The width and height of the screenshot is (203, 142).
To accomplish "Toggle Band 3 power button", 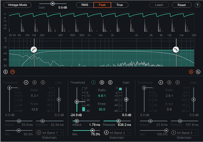I will [161, 83].
